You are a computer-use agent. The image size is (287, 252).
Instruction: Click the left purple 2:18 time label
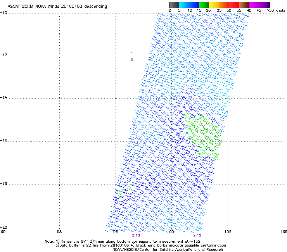(x=136, y=235)
